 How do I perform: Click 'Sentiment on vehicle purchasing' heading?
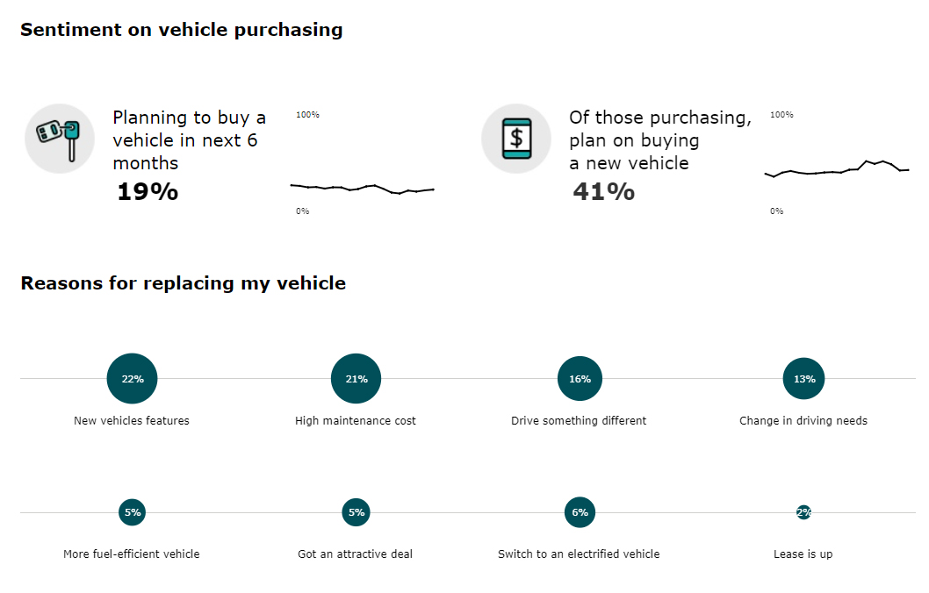click(181, 30)
